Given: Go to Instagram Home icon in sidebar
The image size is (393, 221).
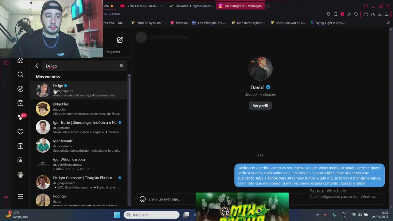Looking at the screenshot, I should [x=20, y=60].
